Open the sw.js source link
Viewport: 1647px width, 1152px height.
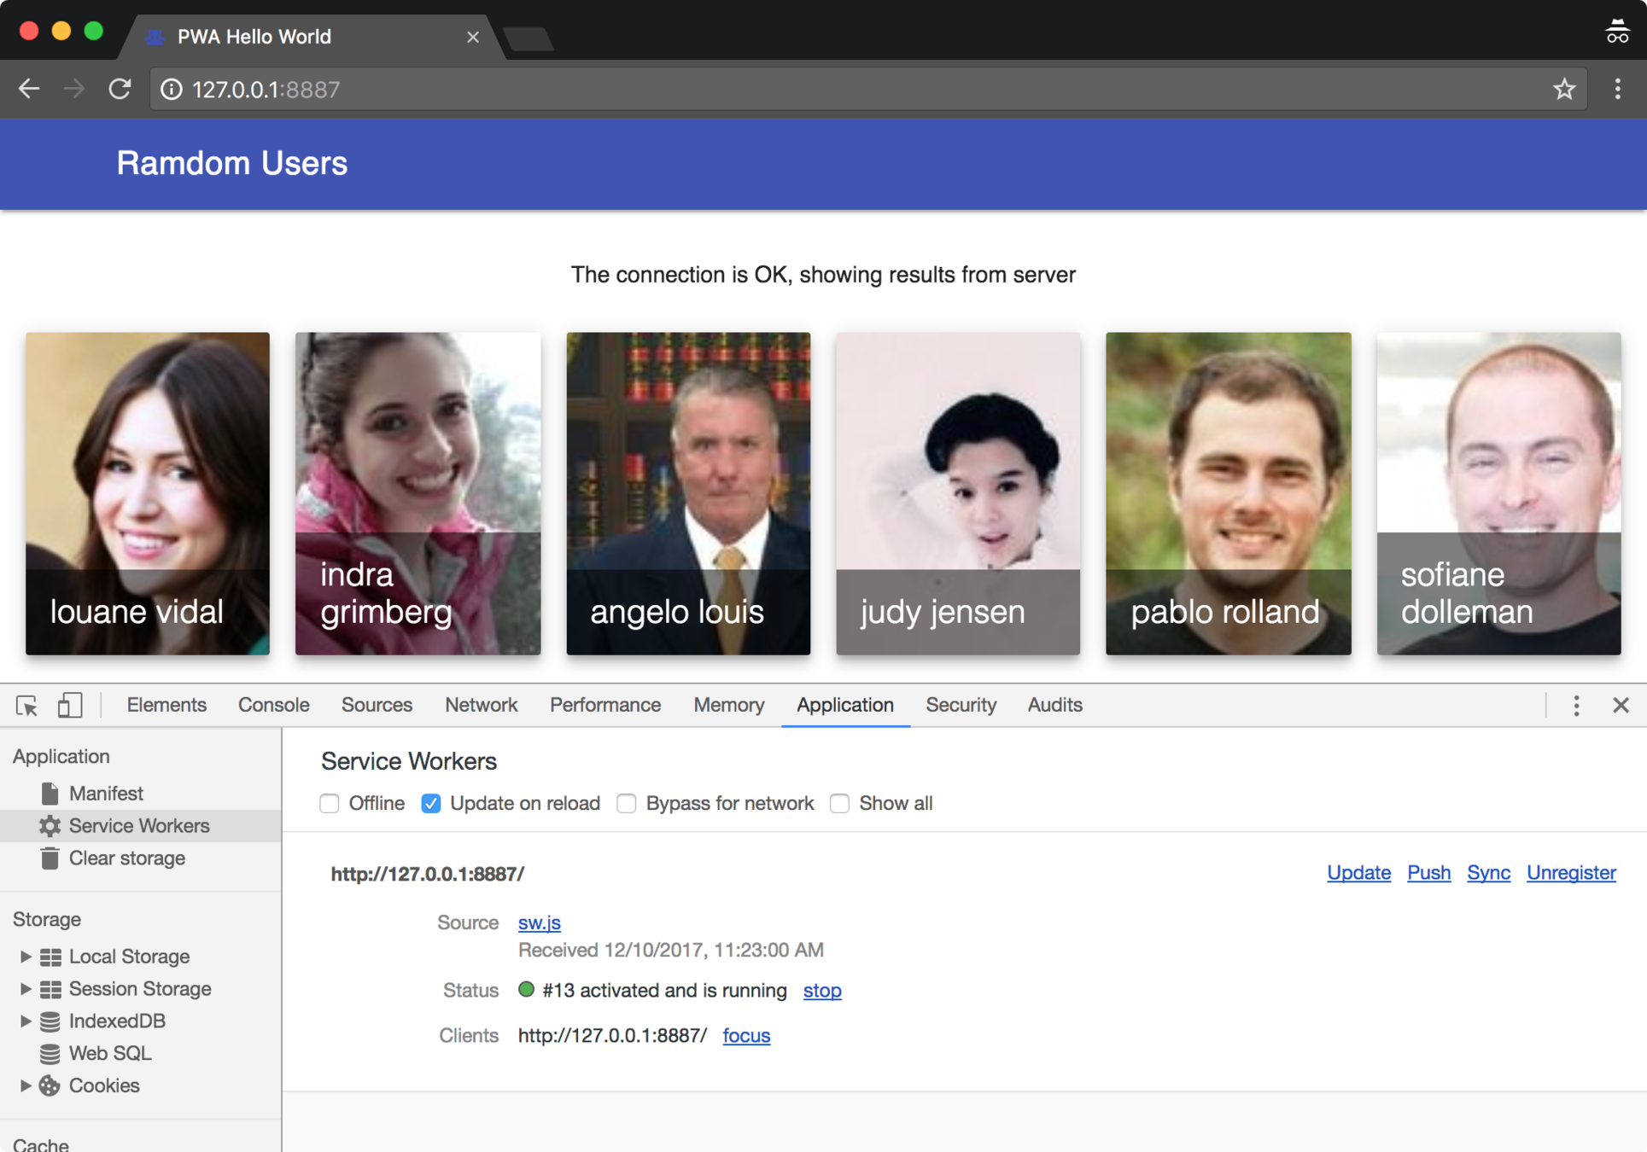539,923
